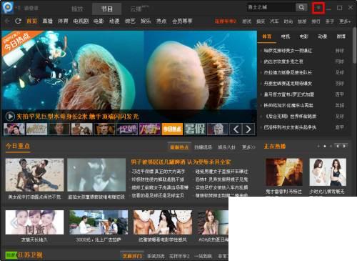Select the 体育 tab in the right panel
Image resolution: width=357 pixels, height=261 pixels.
[266, 36]
